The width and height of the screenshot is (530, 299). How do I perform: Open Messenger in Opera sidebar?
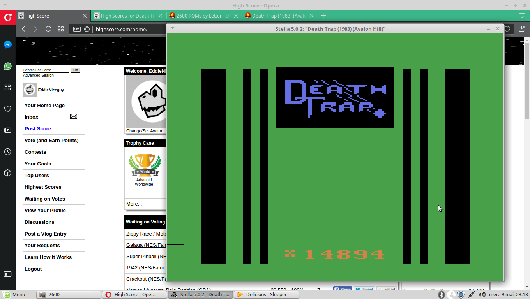click(x=8, y=45)
